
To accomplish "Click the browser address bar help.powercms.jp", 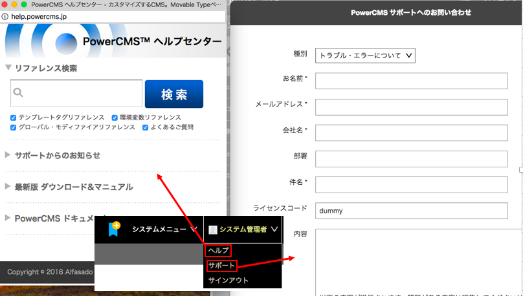I will coord(113,16).
